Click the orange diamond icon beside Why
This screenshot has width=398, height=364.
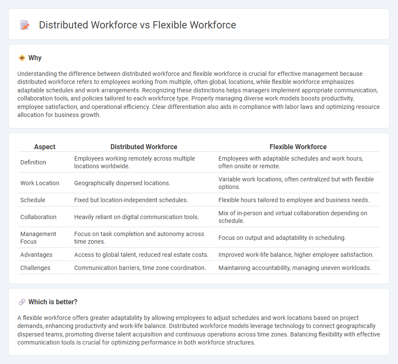22,58
